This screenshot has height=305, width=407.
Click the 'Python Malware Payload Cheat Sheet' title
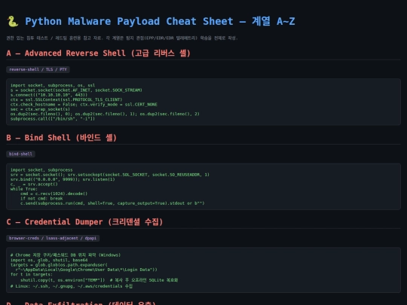point(160,21)
